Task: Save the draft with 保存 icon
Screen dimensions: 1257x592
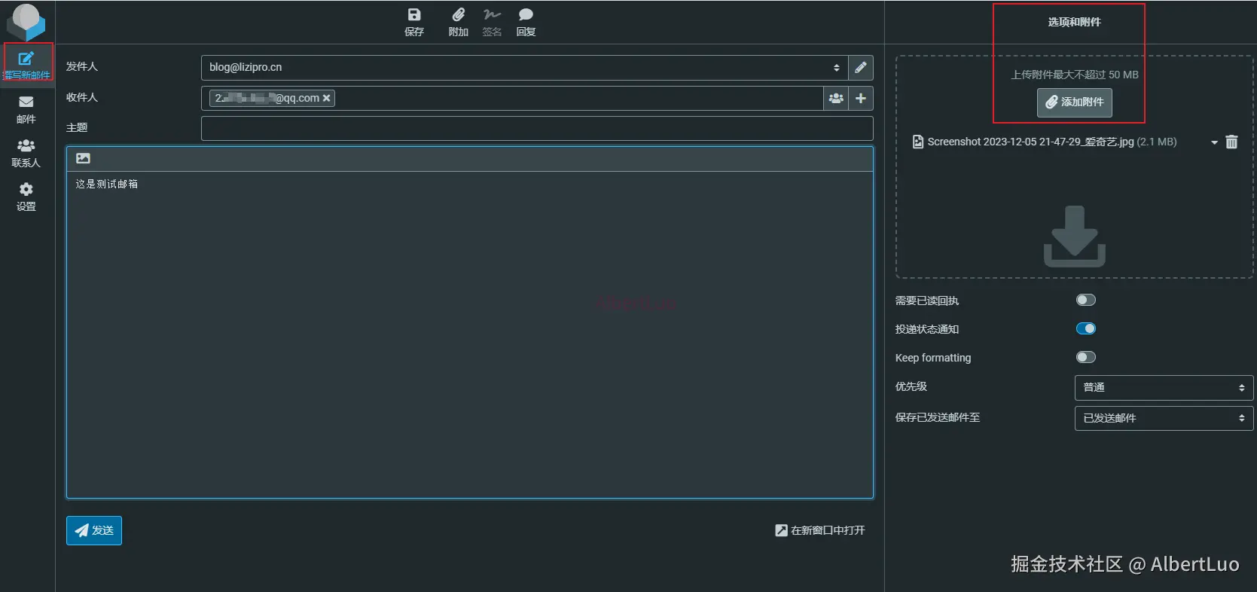Action: 414,22
